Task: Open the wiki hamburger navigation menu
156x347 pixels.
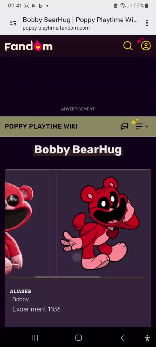Action: click(139, 126)
